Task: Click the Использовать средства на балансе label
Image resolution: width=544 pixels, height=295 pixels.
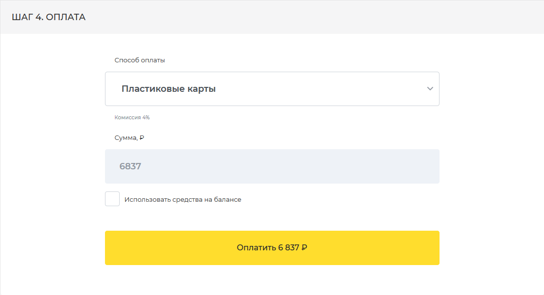Action: [182, 200]
